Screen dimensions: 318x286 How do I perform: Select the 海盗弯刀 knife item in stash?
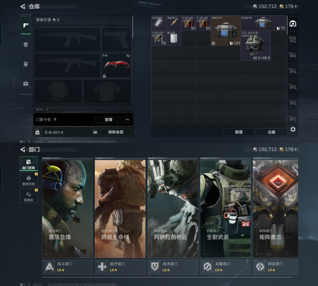[x=174, y=23]
